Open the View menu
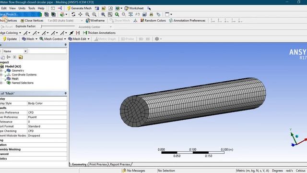Viewport: 307px width, 173px height. [12, 8]
